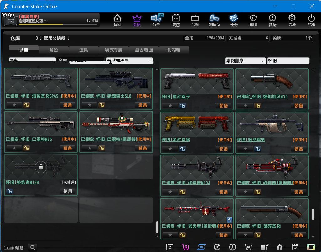Go back using the 返回 home icon
Screen dimensions: 321x252
pos(117,20)
